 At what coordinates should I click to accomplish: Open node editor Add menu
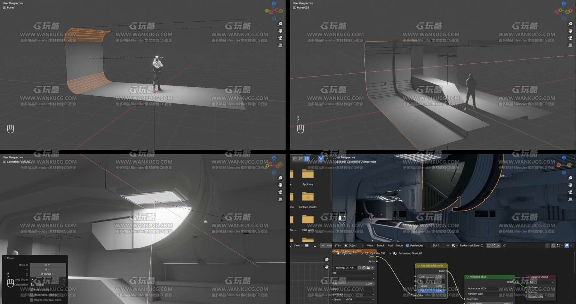[390, 246]
